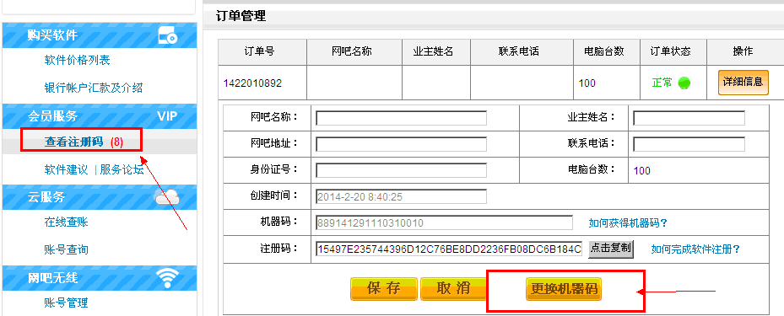
Task: Open 账号查询 link
Action: [66, 249]
